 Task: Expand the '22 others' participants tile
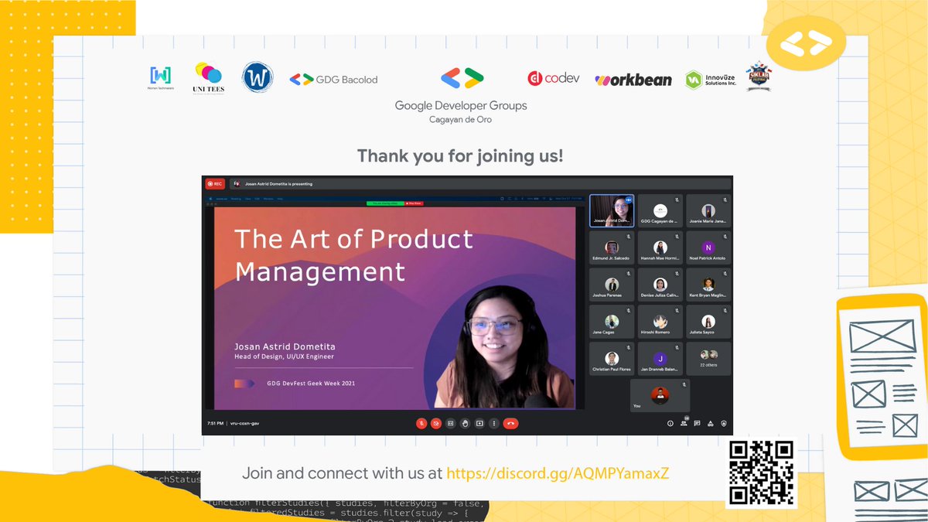[x=708, y=359]
